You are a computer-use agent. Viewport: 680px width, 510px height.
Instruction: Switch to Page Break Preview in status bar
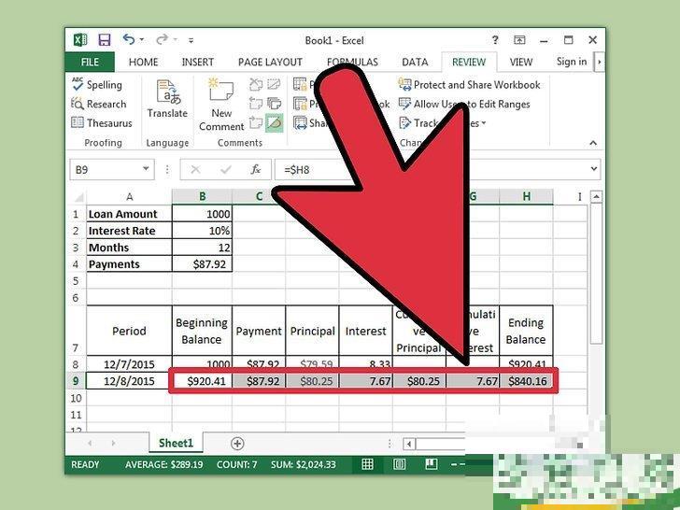click(431, 464)
